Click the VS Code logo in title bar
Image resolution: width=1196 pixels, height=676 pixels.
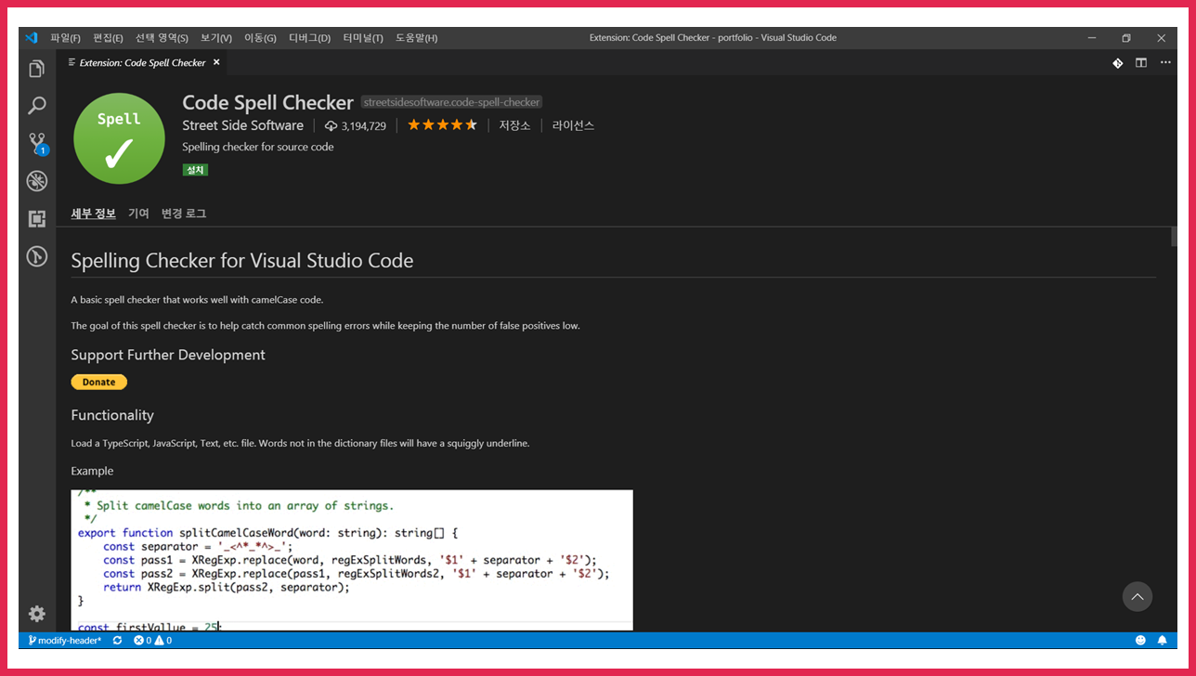(31, 38)
